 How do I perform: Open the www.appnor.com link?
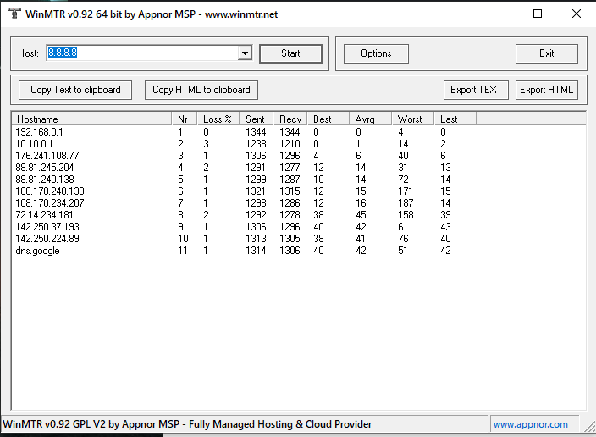click(x=531, y=424)
